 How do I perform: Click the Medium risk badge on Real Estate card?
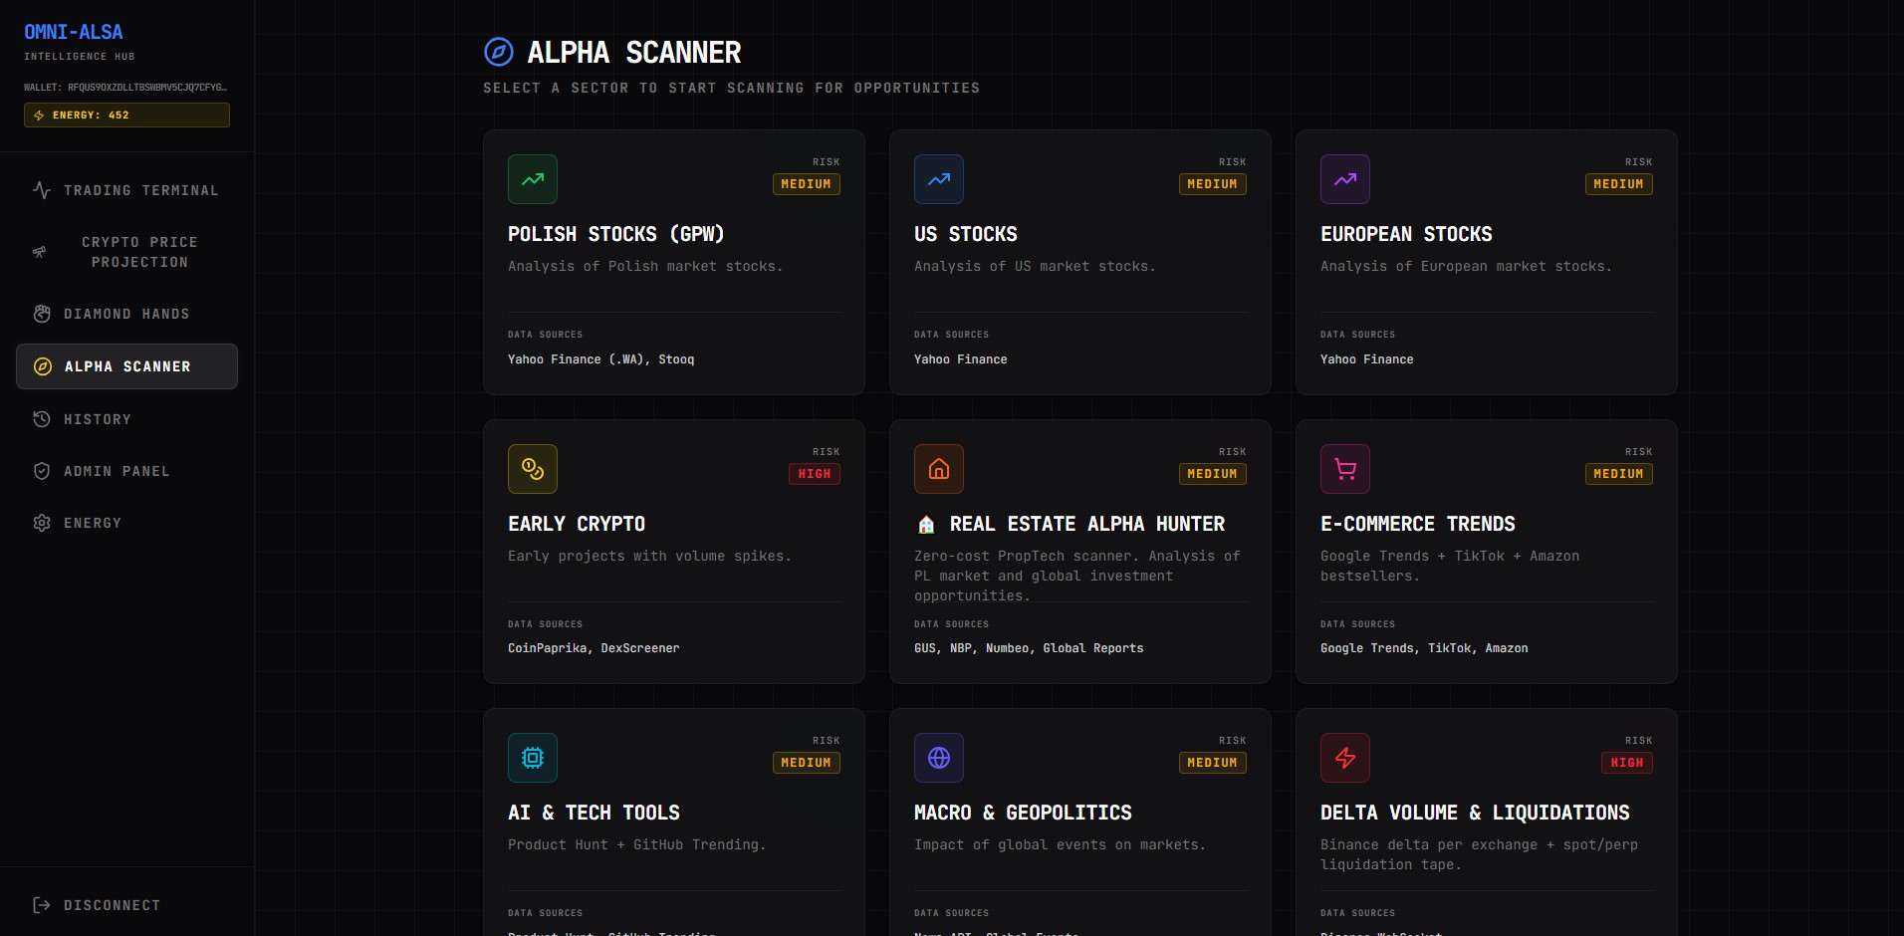(1213, 474)
